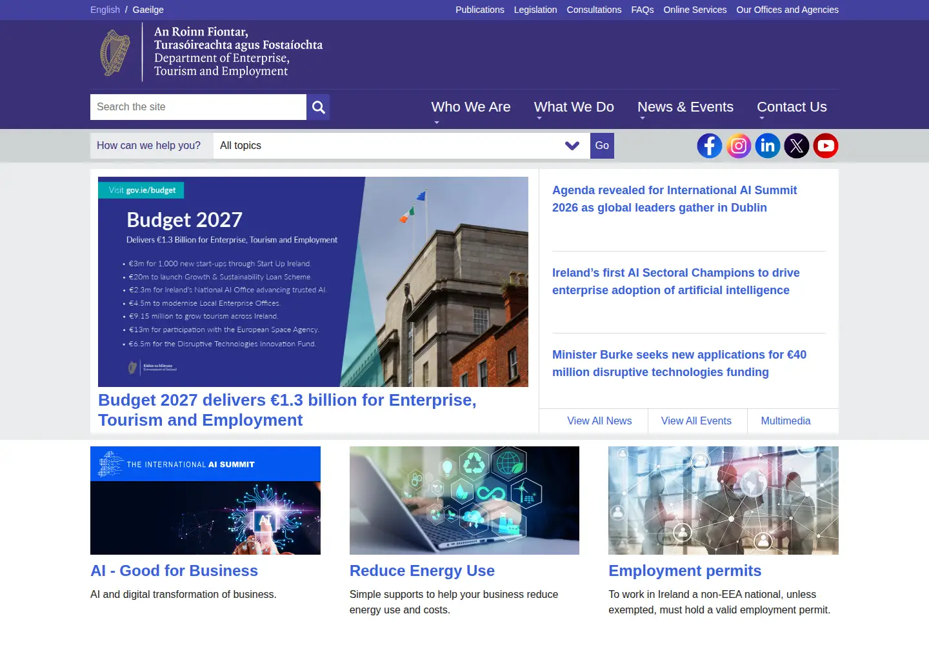The image size is (929, 645).
Task: Open Publications in top menu
Action: 480,10
